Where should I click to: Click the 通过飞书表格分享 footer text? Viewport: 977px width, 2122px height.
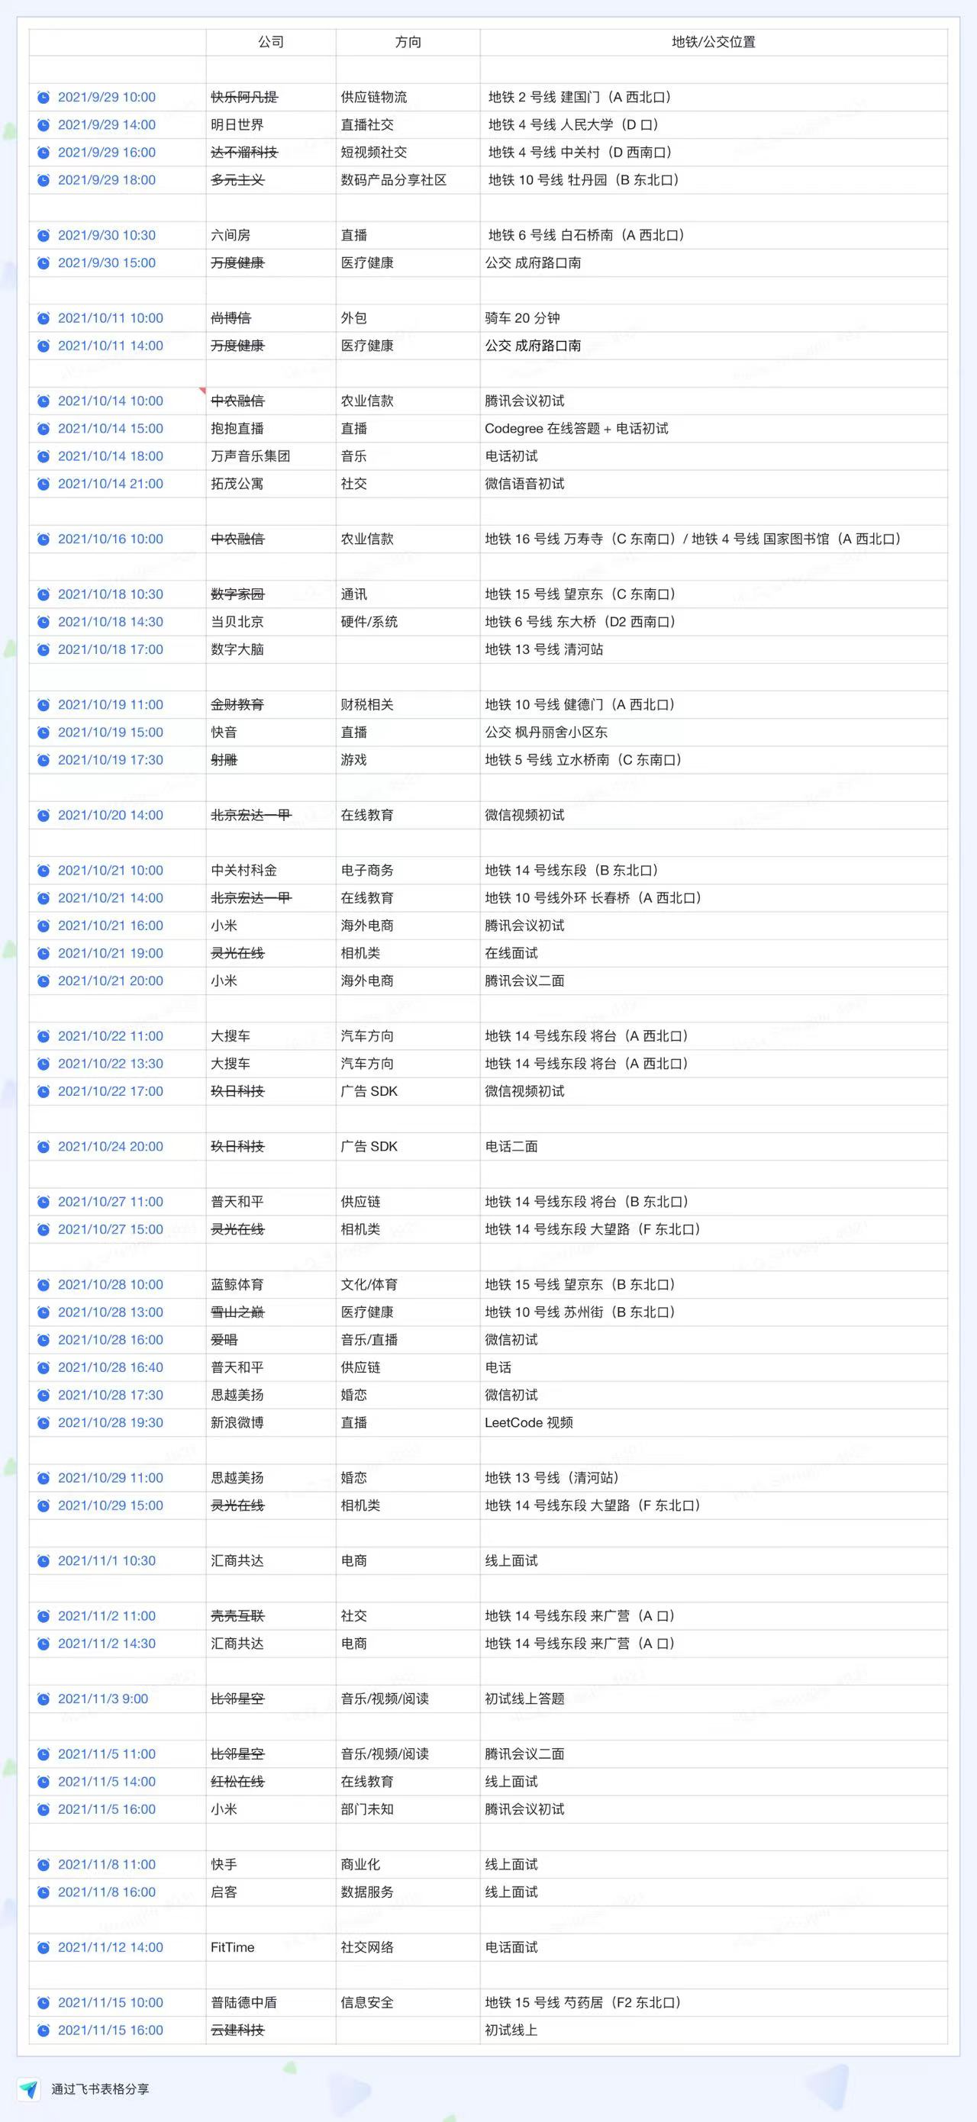click(101, 2089)
